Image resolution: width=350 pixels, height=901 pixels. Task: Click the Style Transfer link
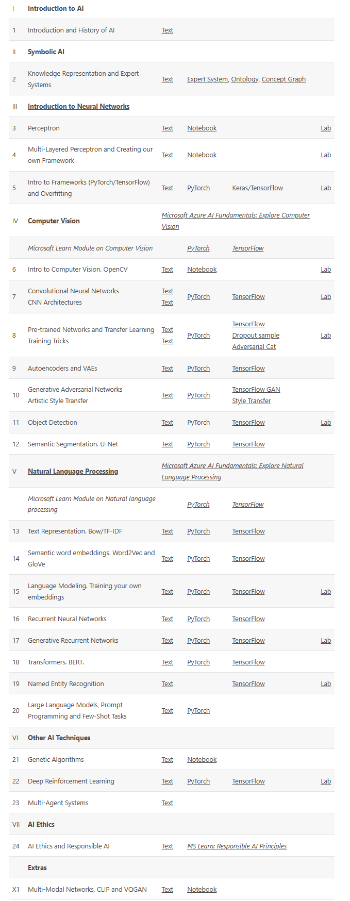click(x=251, y=401)
